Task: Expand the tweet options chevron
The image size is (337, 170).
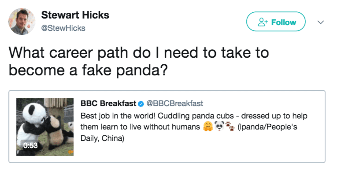Action: click(x=321, y=22)
